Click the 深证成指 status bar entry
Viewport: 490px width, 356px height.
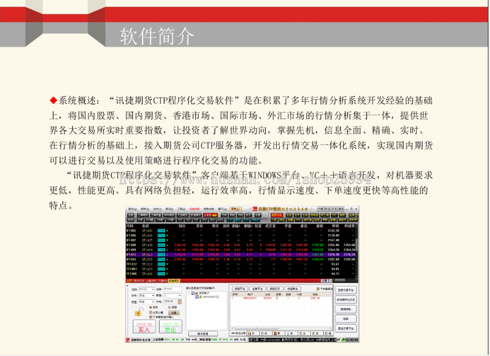click(x=223, y=340)
